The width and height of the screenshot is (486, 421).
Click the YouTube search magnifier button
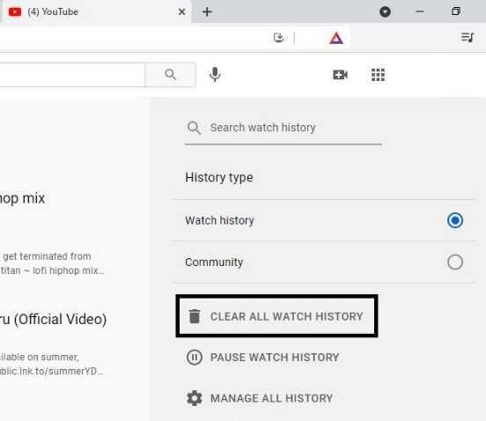171,75
